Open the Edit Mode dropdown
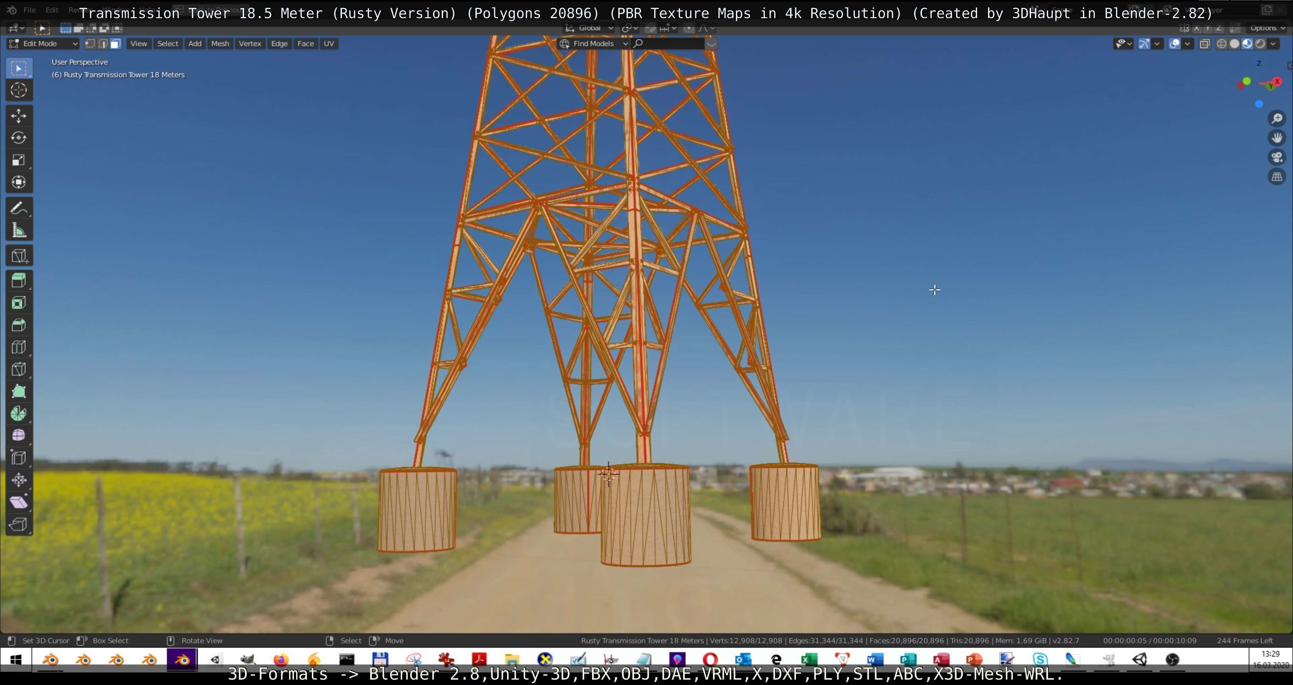Viewport: 1293px width, 685px height. click(44, 44)
